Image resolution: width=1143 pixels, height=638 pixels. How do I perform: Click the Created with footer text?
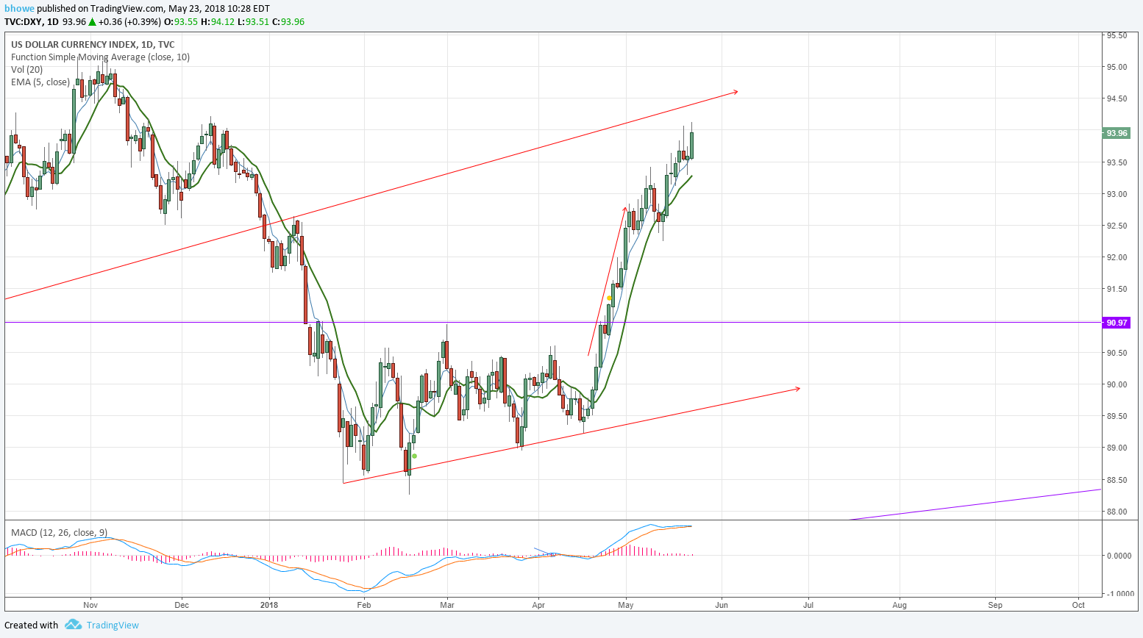tap(32, 626)
